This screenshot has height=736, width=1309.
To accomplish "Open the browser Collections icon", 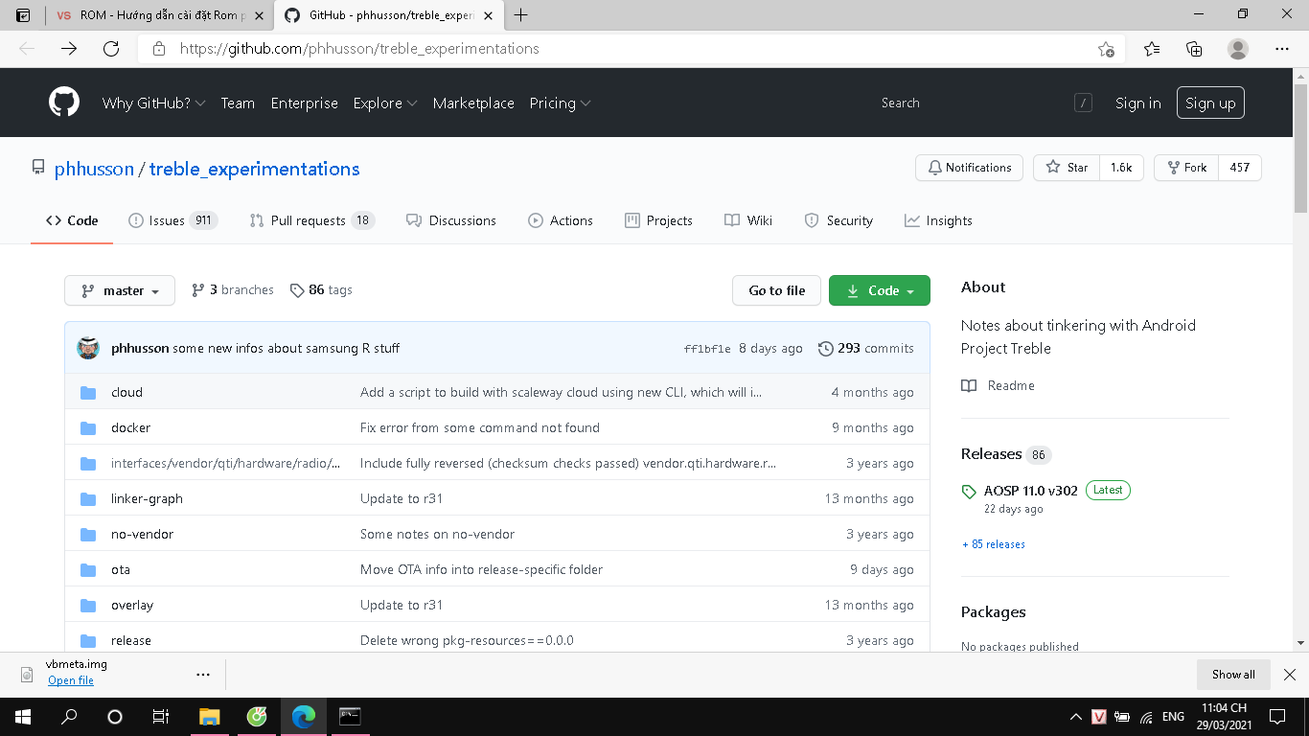I will (x=1194, y=49).
